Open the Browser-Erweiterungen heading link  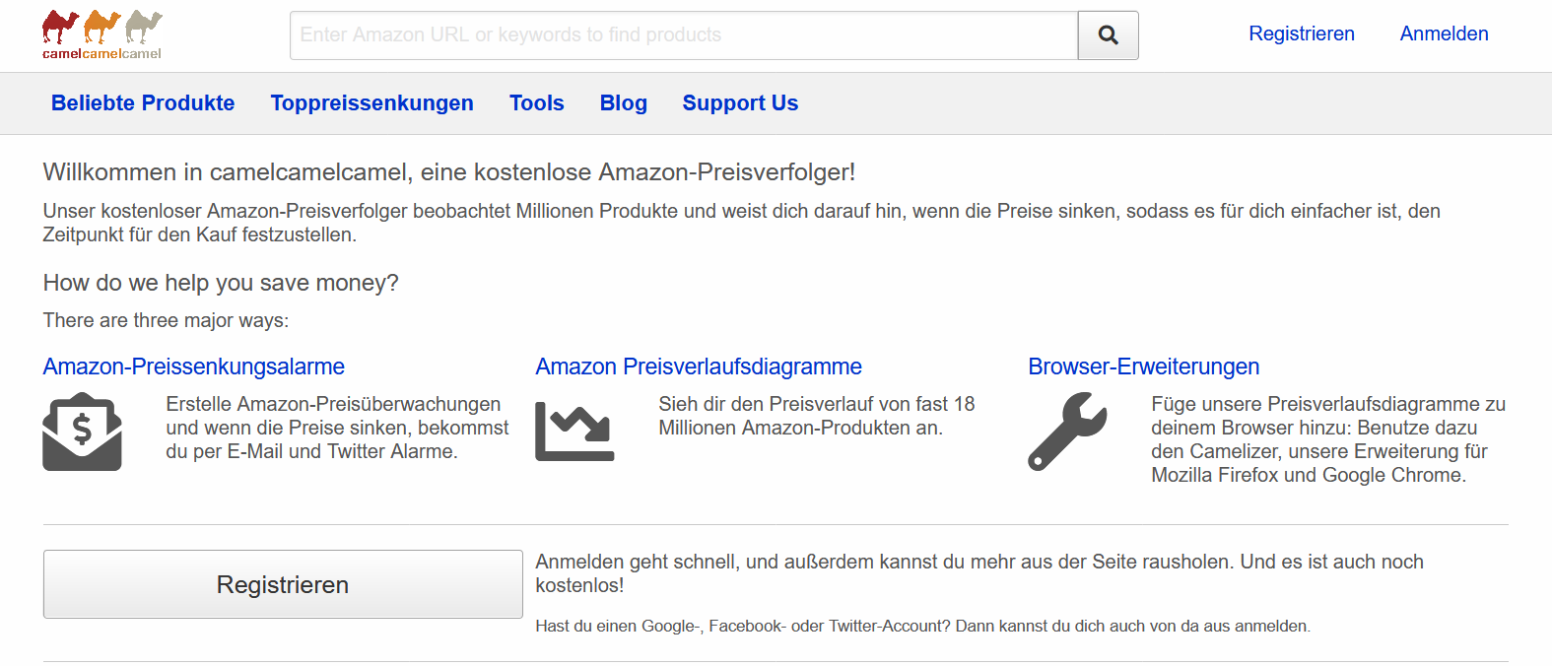point(1143,366)
